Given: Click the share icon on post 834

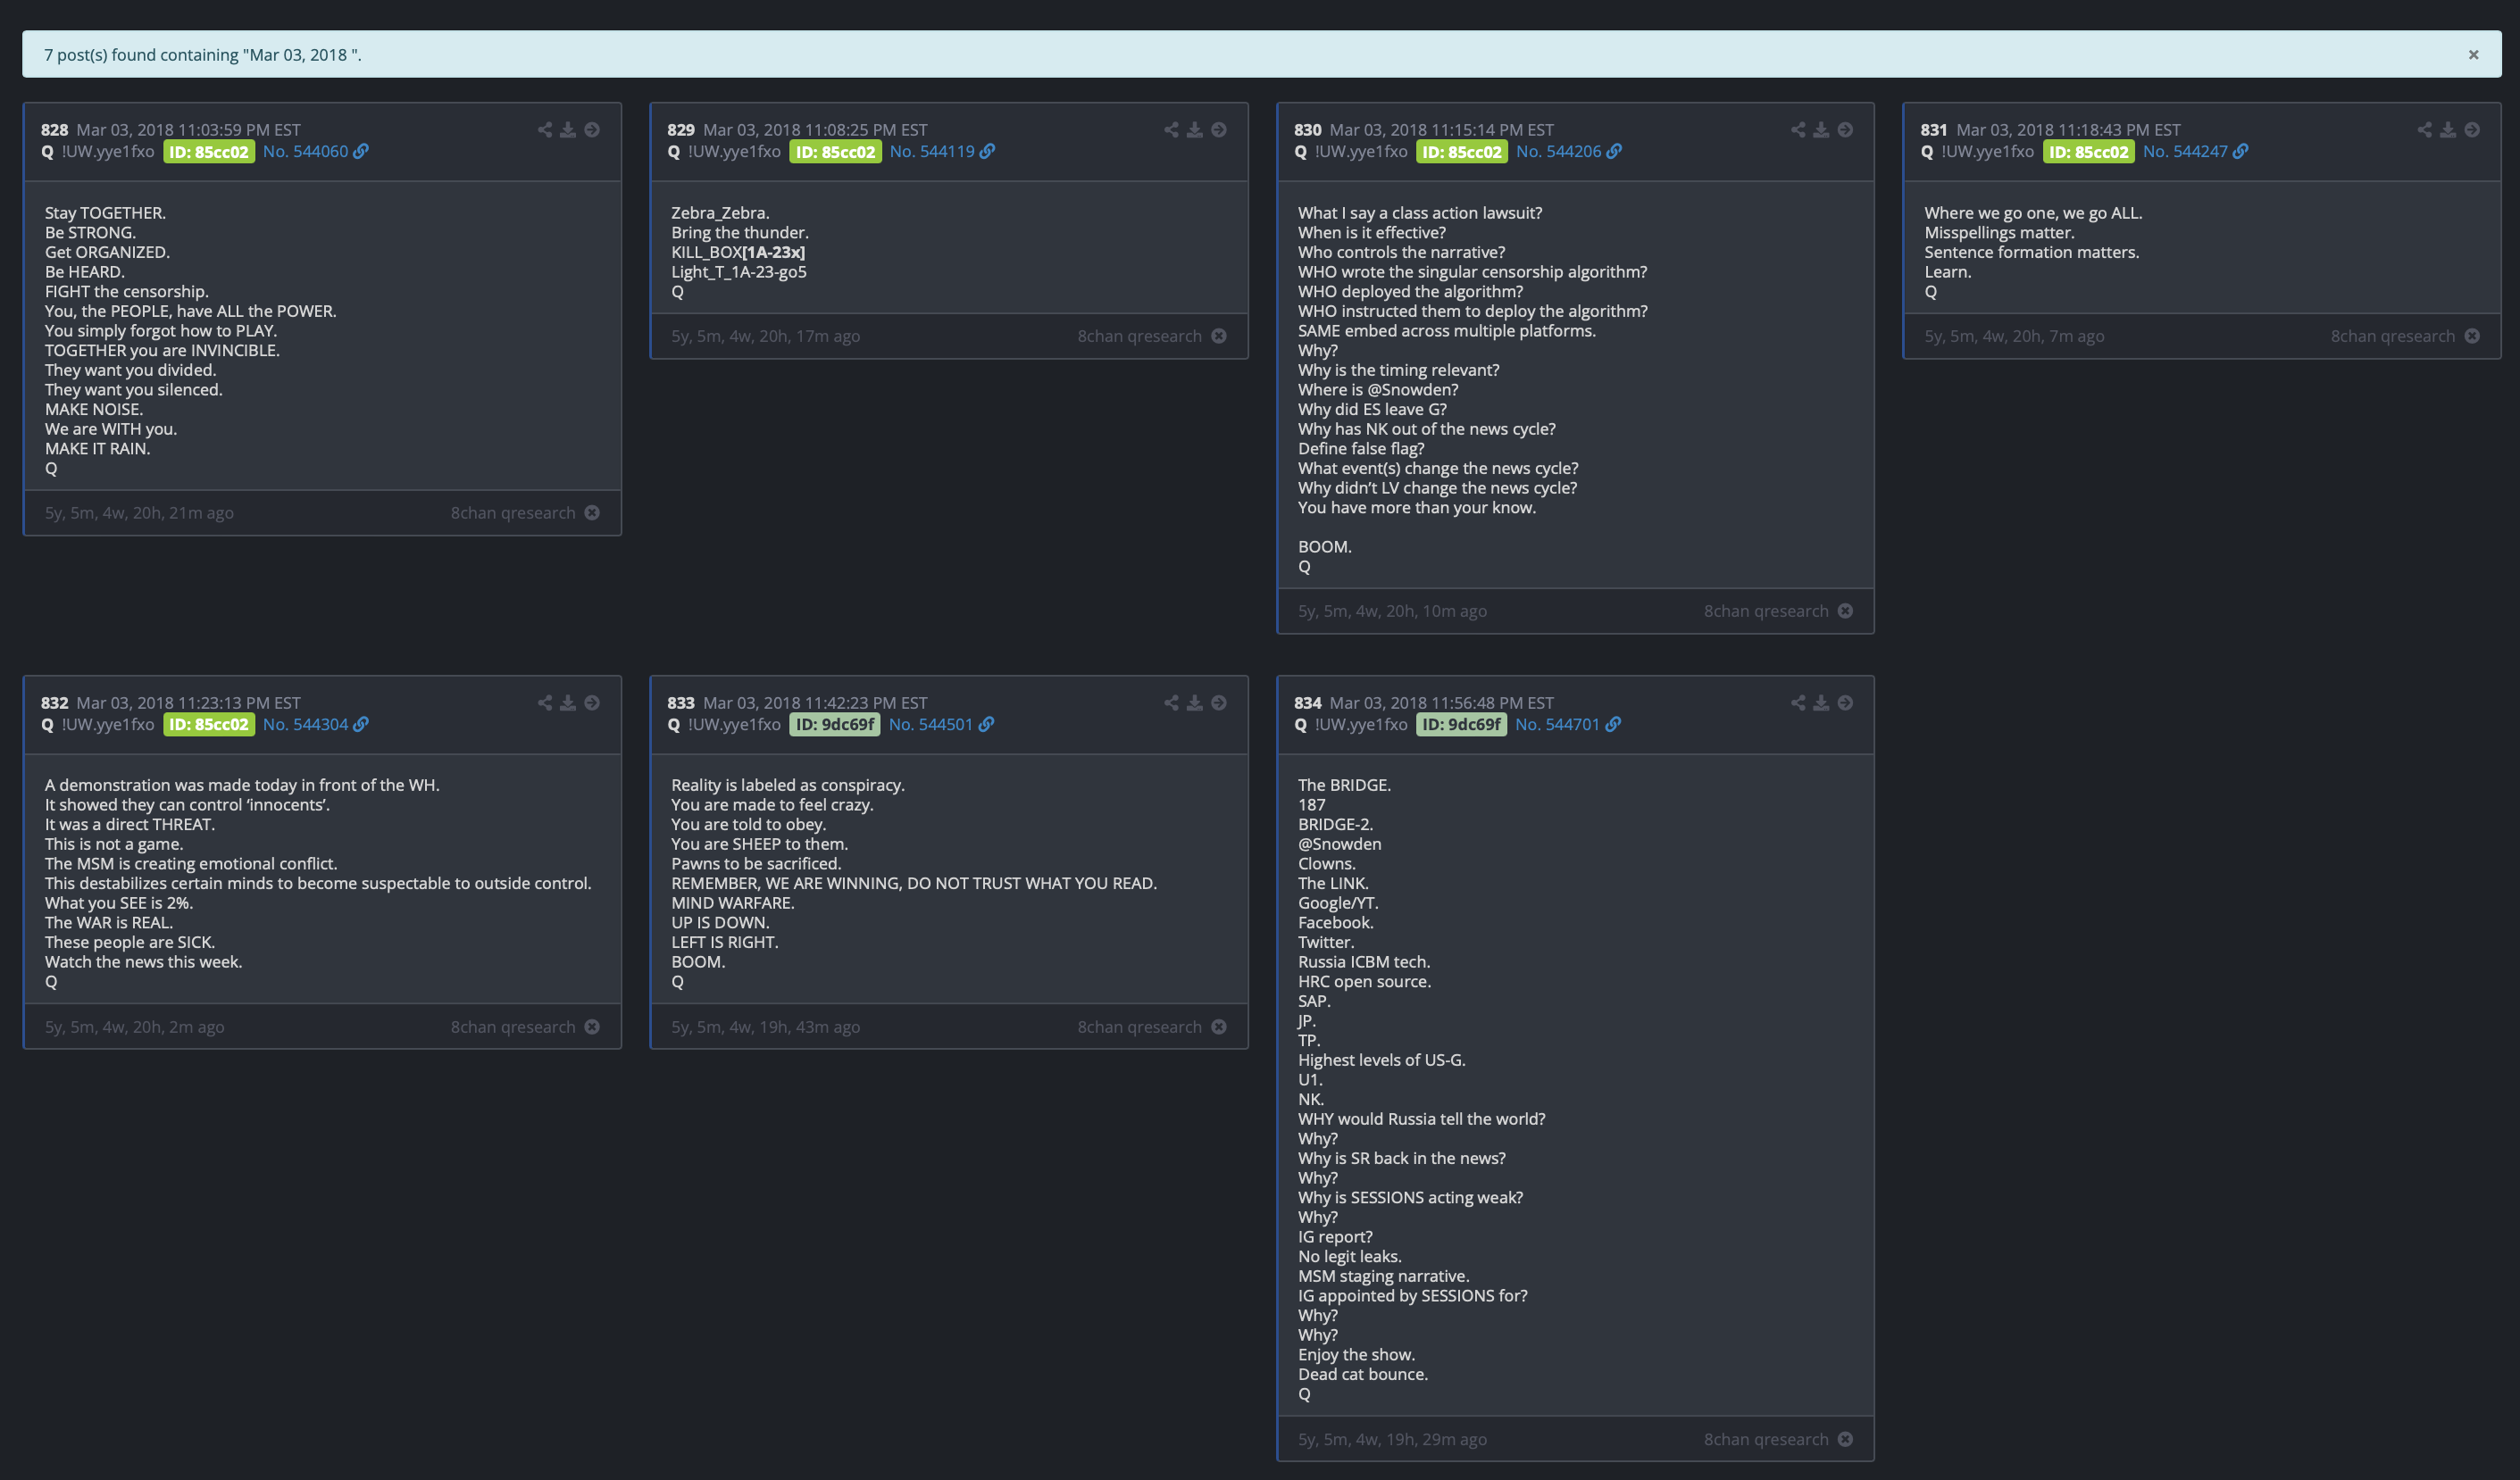Looking at the screenshot, I should tap(1798, 703).
